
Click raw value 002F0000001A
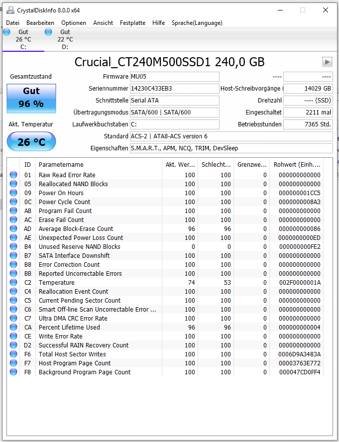pos(300,282)
